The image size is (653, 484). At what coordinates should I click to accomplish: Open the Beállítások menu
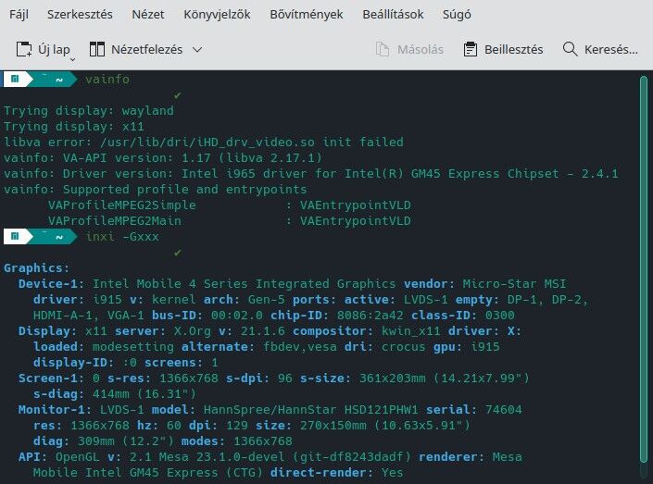(393, 14)
